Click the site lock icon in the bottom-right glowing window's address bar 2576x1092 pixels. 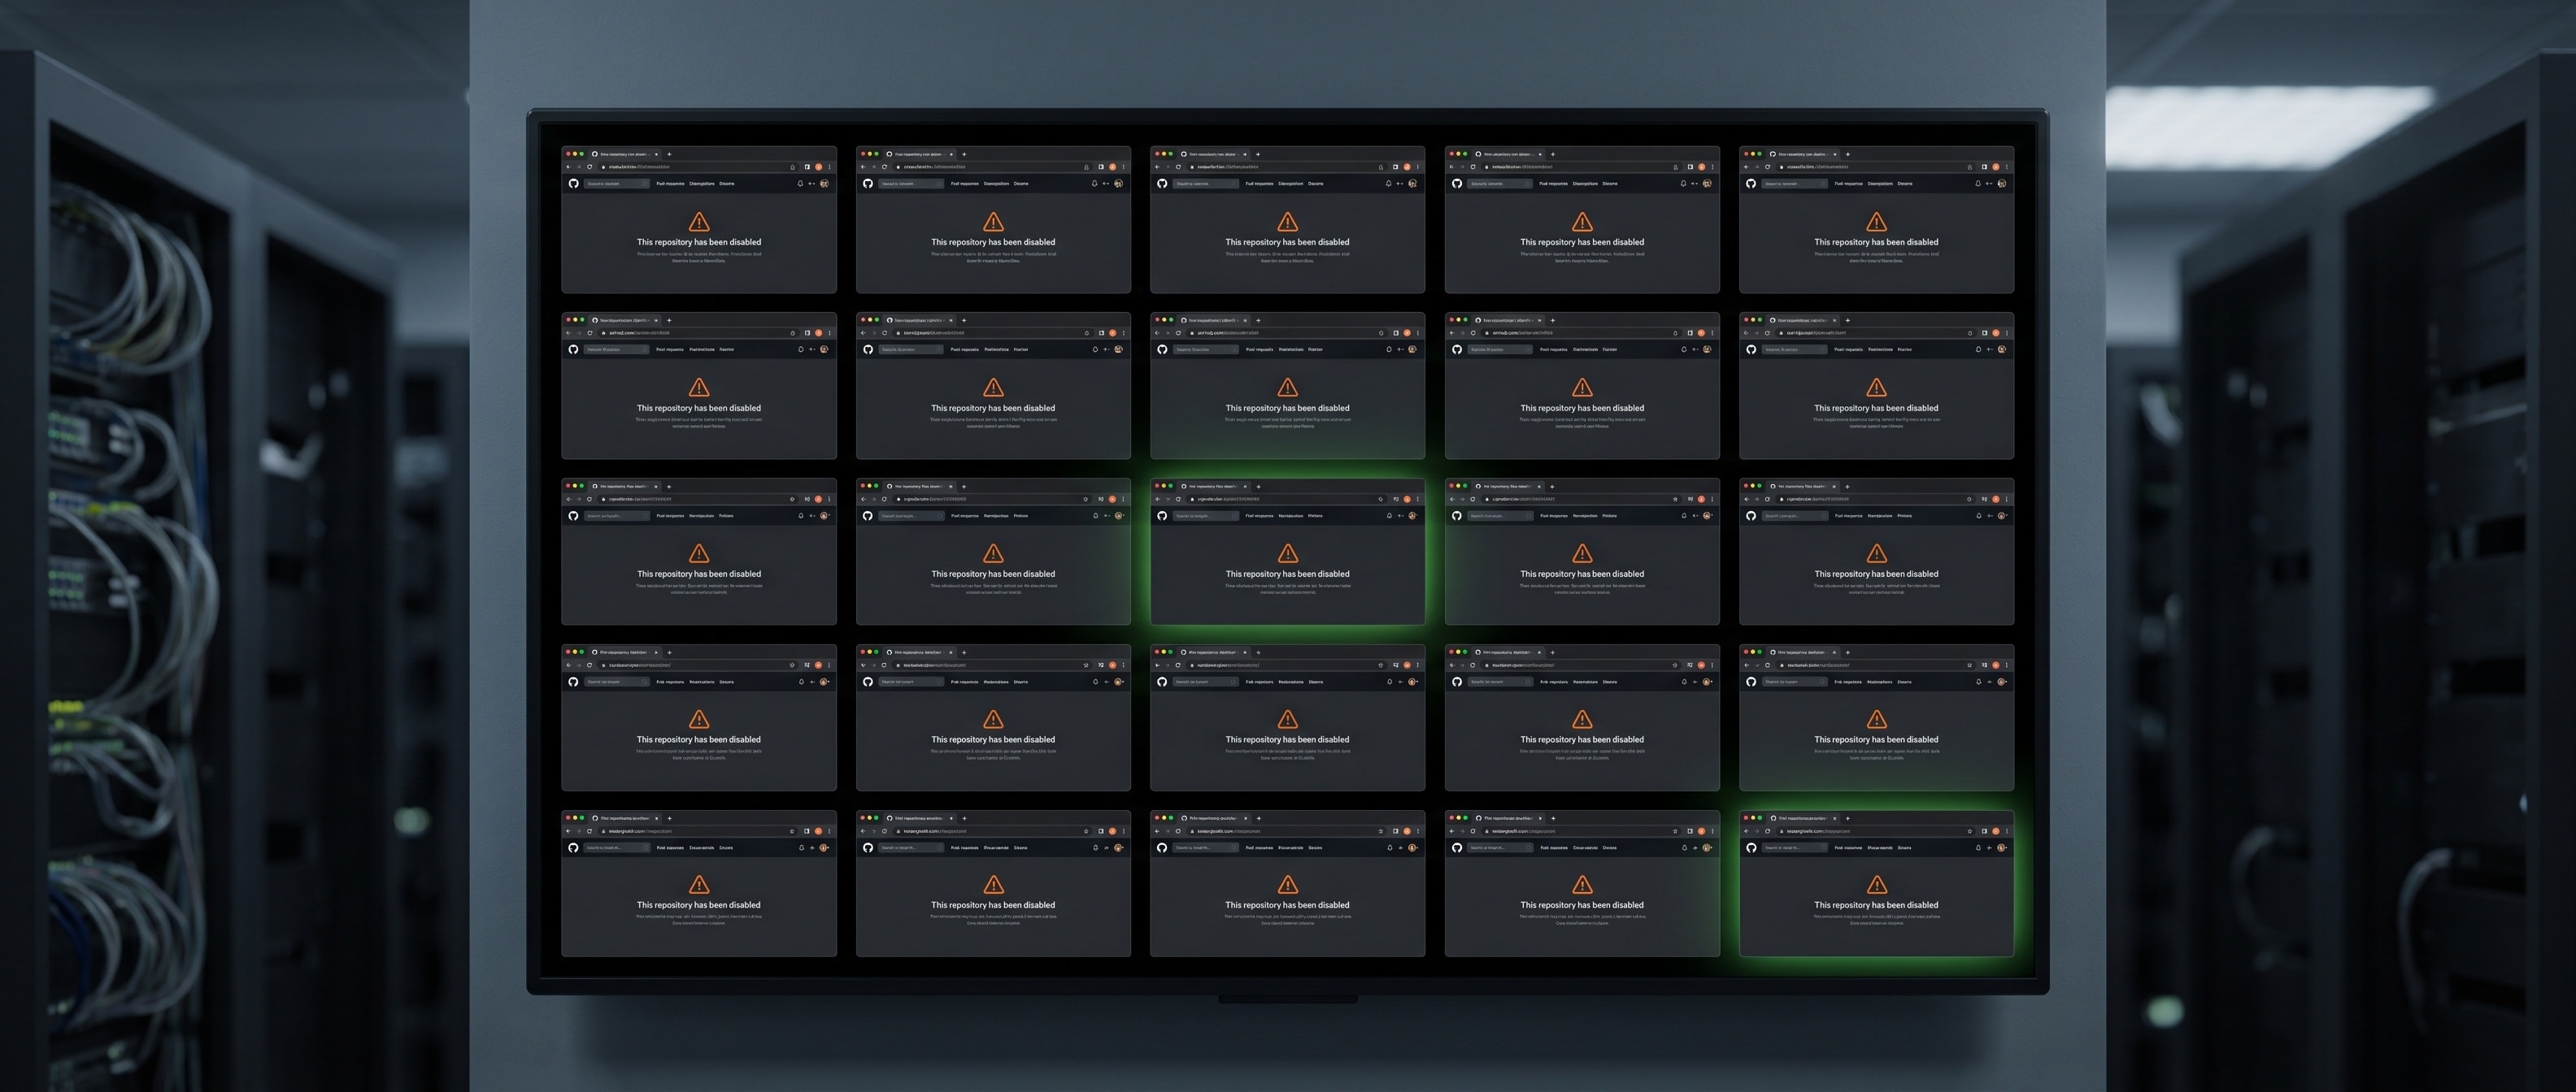point(1782,831)
